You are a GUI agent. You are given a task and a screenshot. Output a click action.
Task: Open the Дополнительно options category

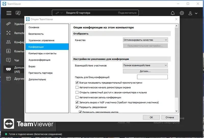point(47,79)
